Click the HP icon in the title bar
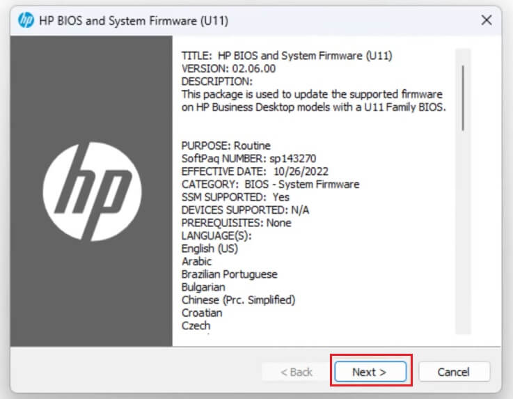Image resolution: width=513 pixels, height=399 pixels. click(26, 20)
